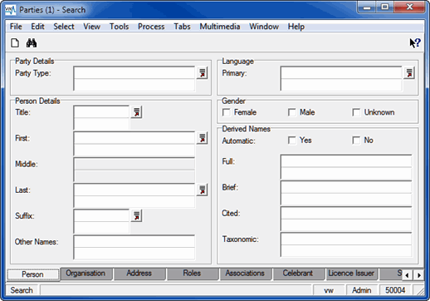The image size is (430, 301).
Task: Open the Process menu
Action: [151, 27]
